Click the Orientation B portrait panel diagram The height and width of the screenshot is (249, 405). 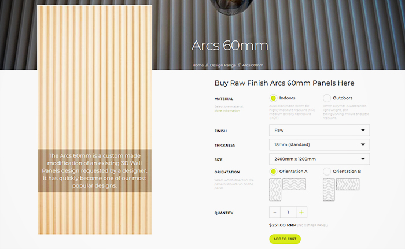pos(329,189)
